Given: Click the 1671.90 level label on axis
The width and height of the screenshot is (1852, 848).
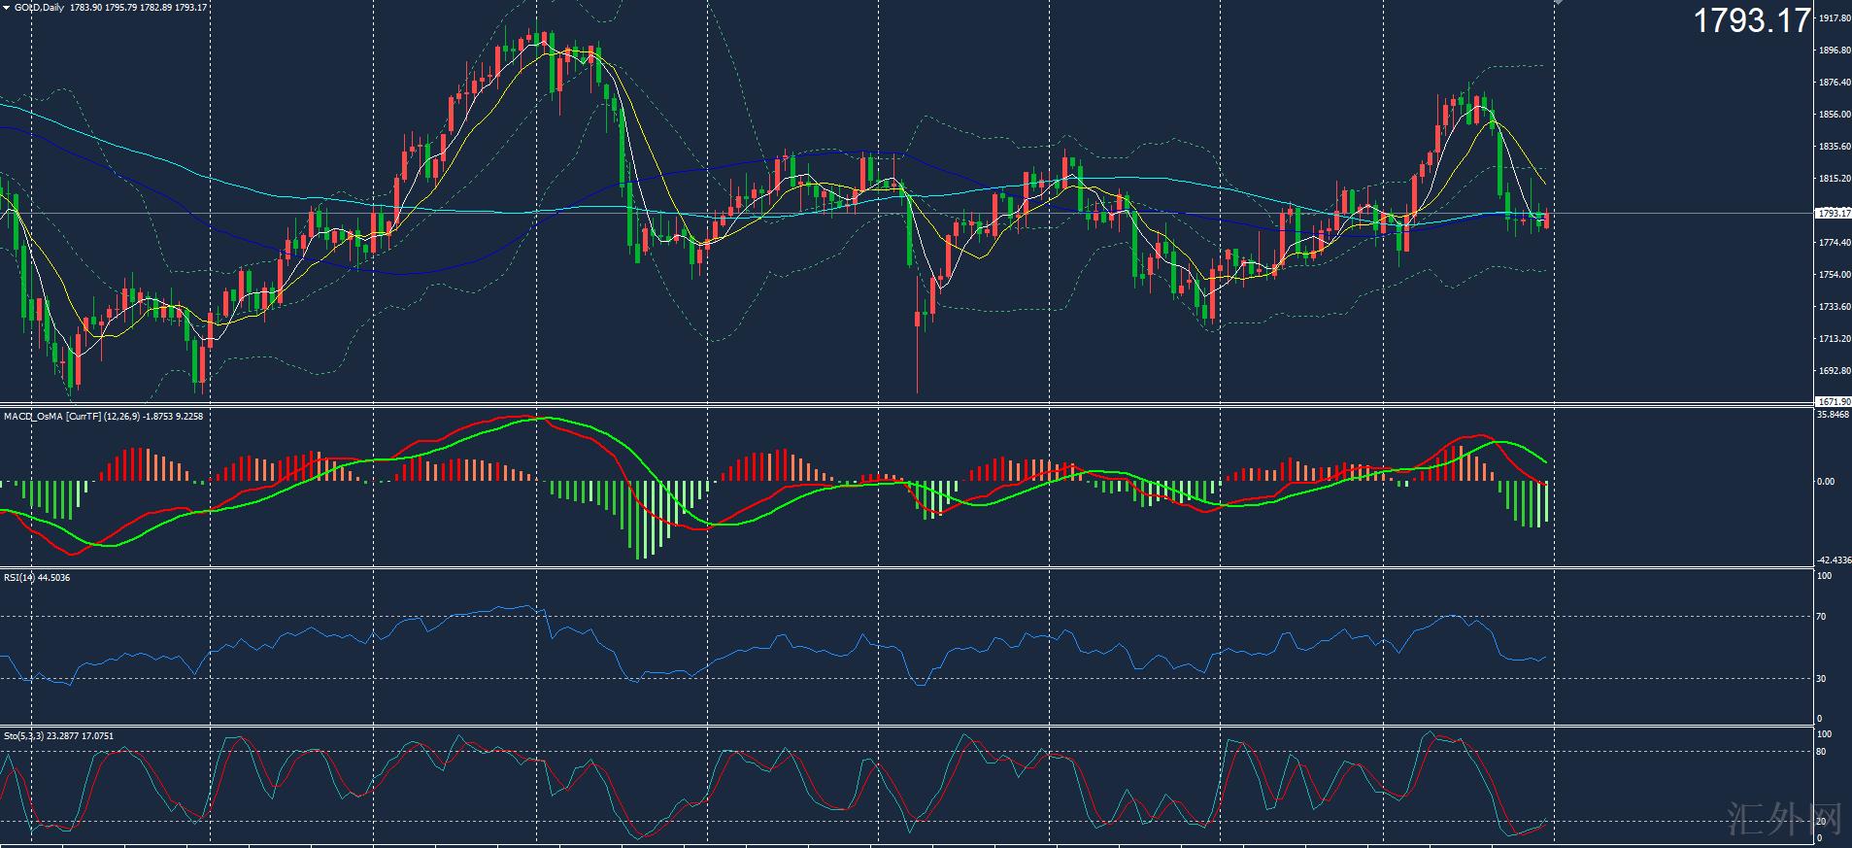Looking at the screenshot, I should click(x=1833, y=401).
